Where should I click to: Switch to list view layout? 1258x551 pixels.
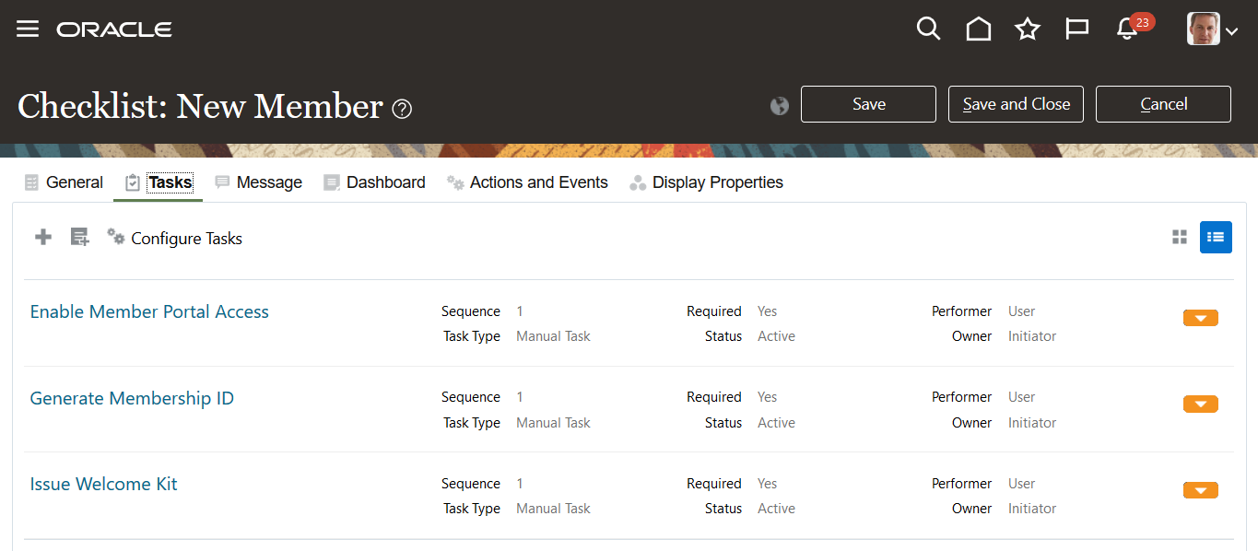1216,237
